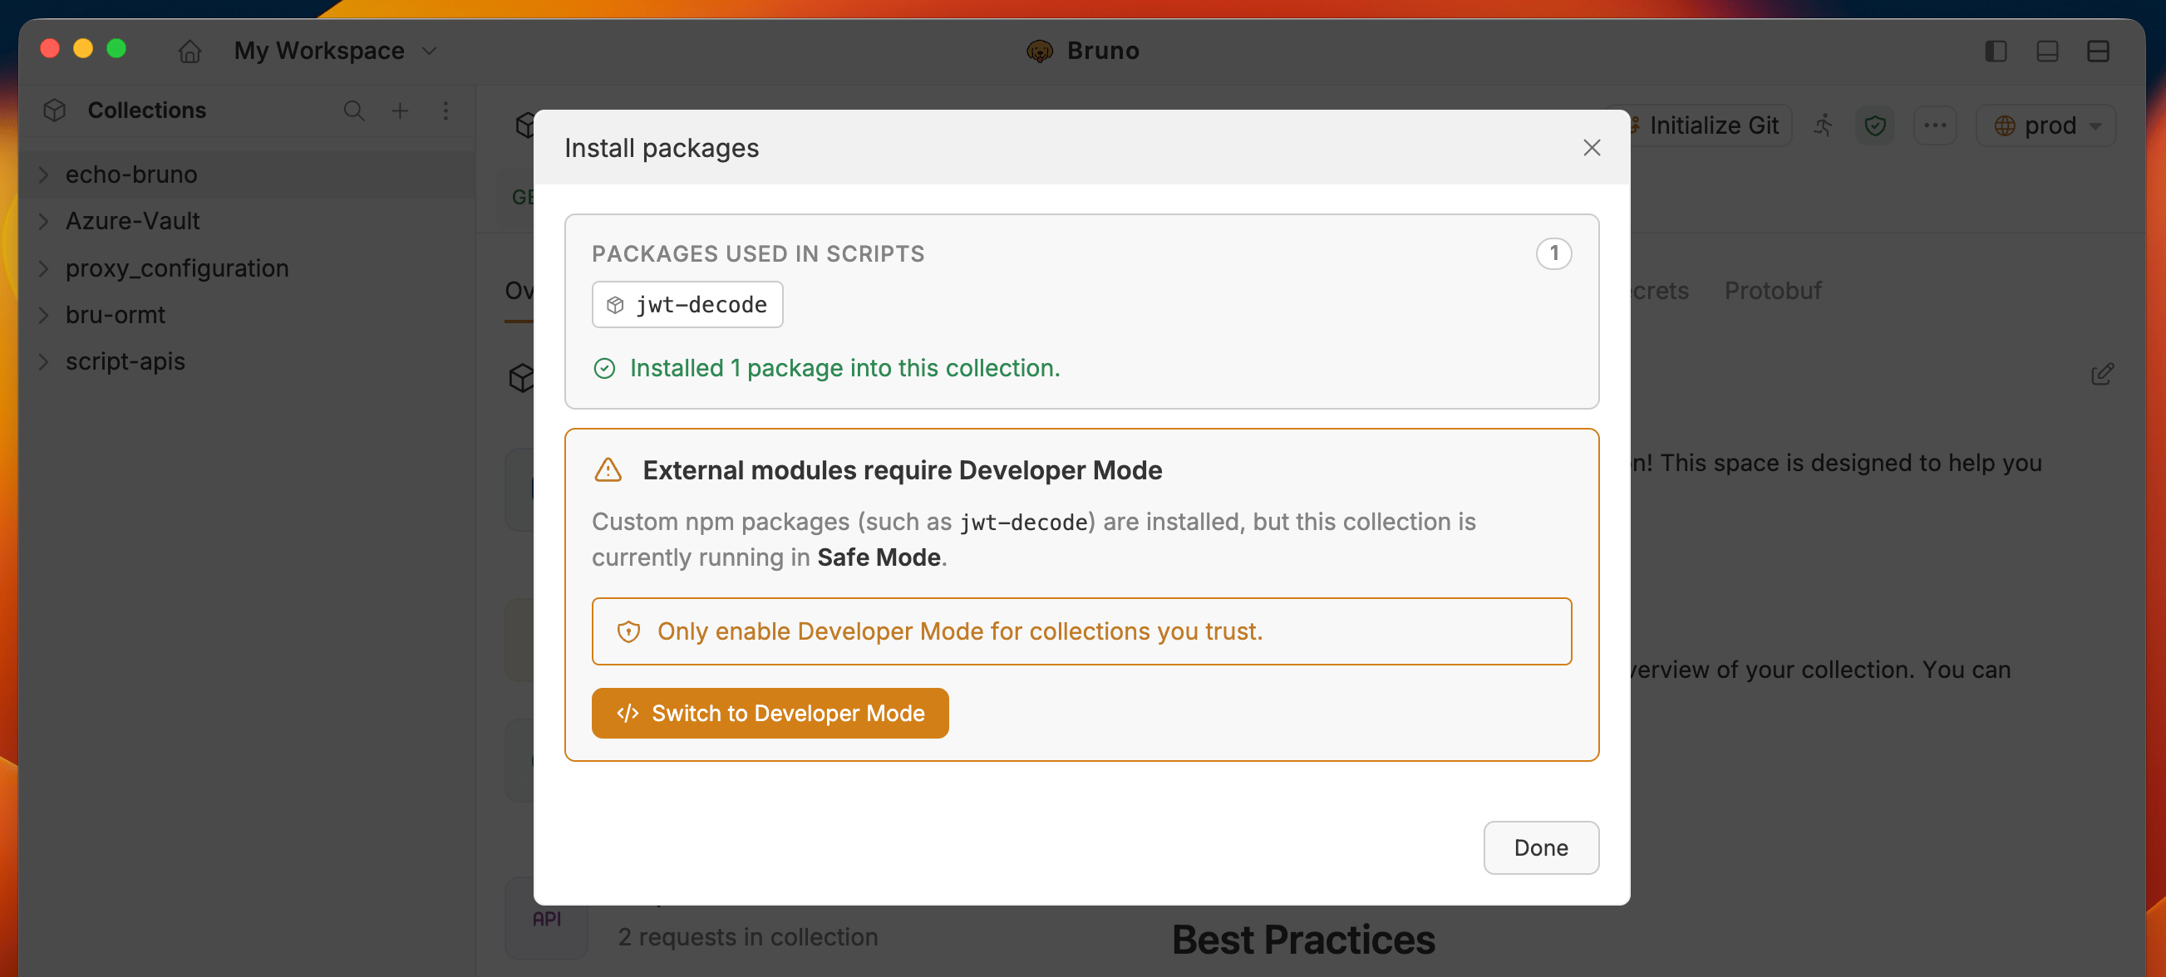Click the API requests icon
Viewport: 2166px width, 977px height.
[x=547, y=918]
